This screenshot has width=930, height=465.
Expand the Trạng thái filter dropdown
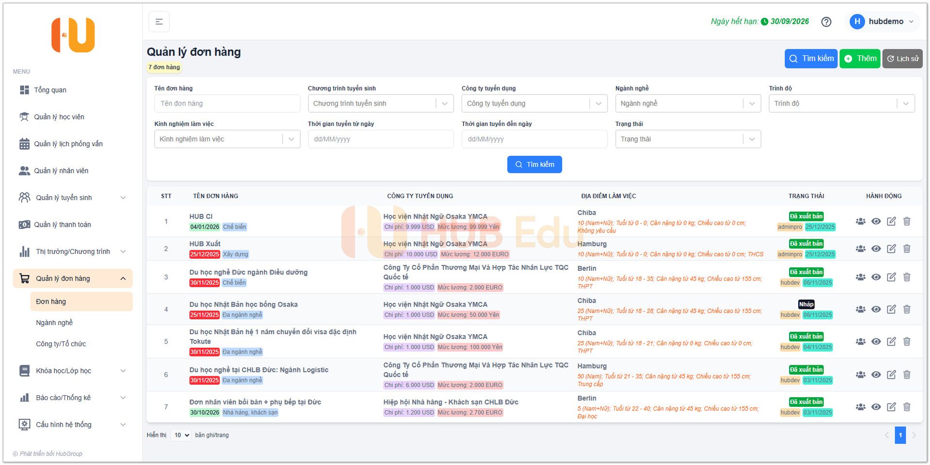point(687,139)
